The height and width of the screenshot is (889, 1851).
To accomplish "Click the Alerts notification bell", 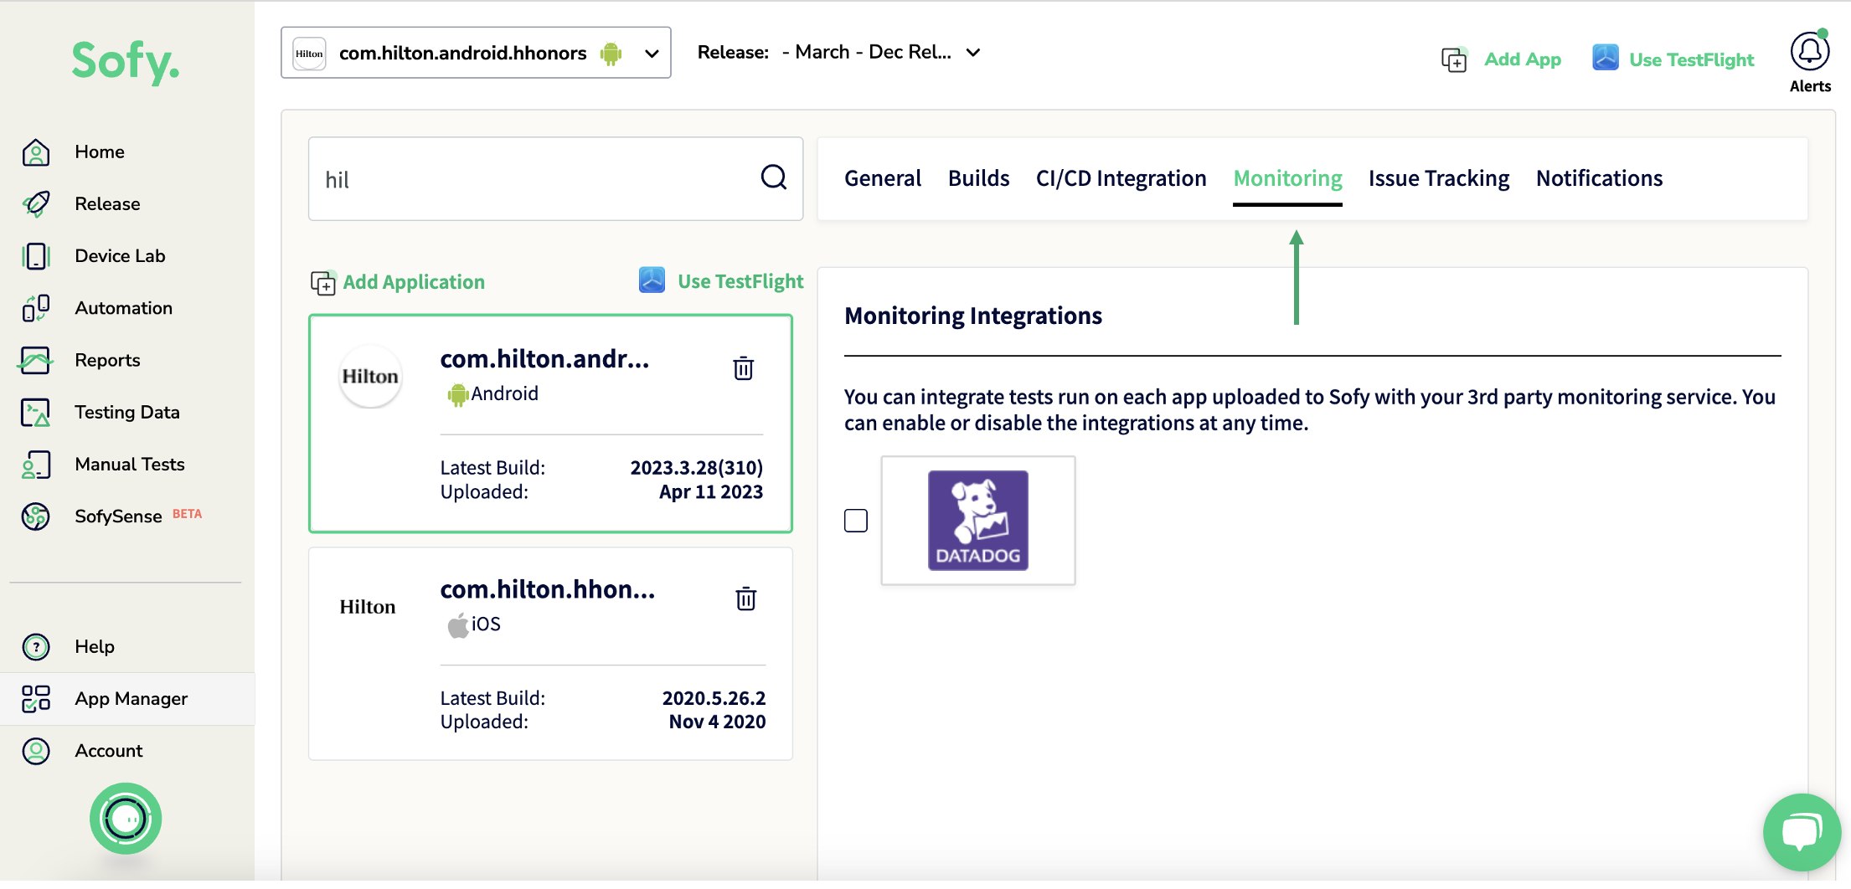I will coord(1809,53).
